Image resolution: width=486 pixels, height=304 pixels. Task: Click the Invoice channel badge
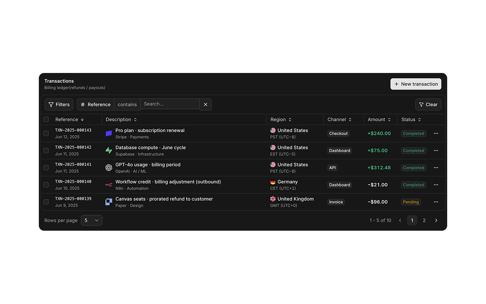[336, 202]
